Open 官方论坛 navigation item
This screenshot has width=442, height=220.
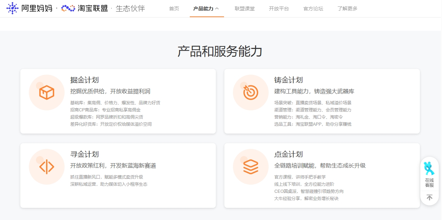pyautogui.click(x=313, y=9)
